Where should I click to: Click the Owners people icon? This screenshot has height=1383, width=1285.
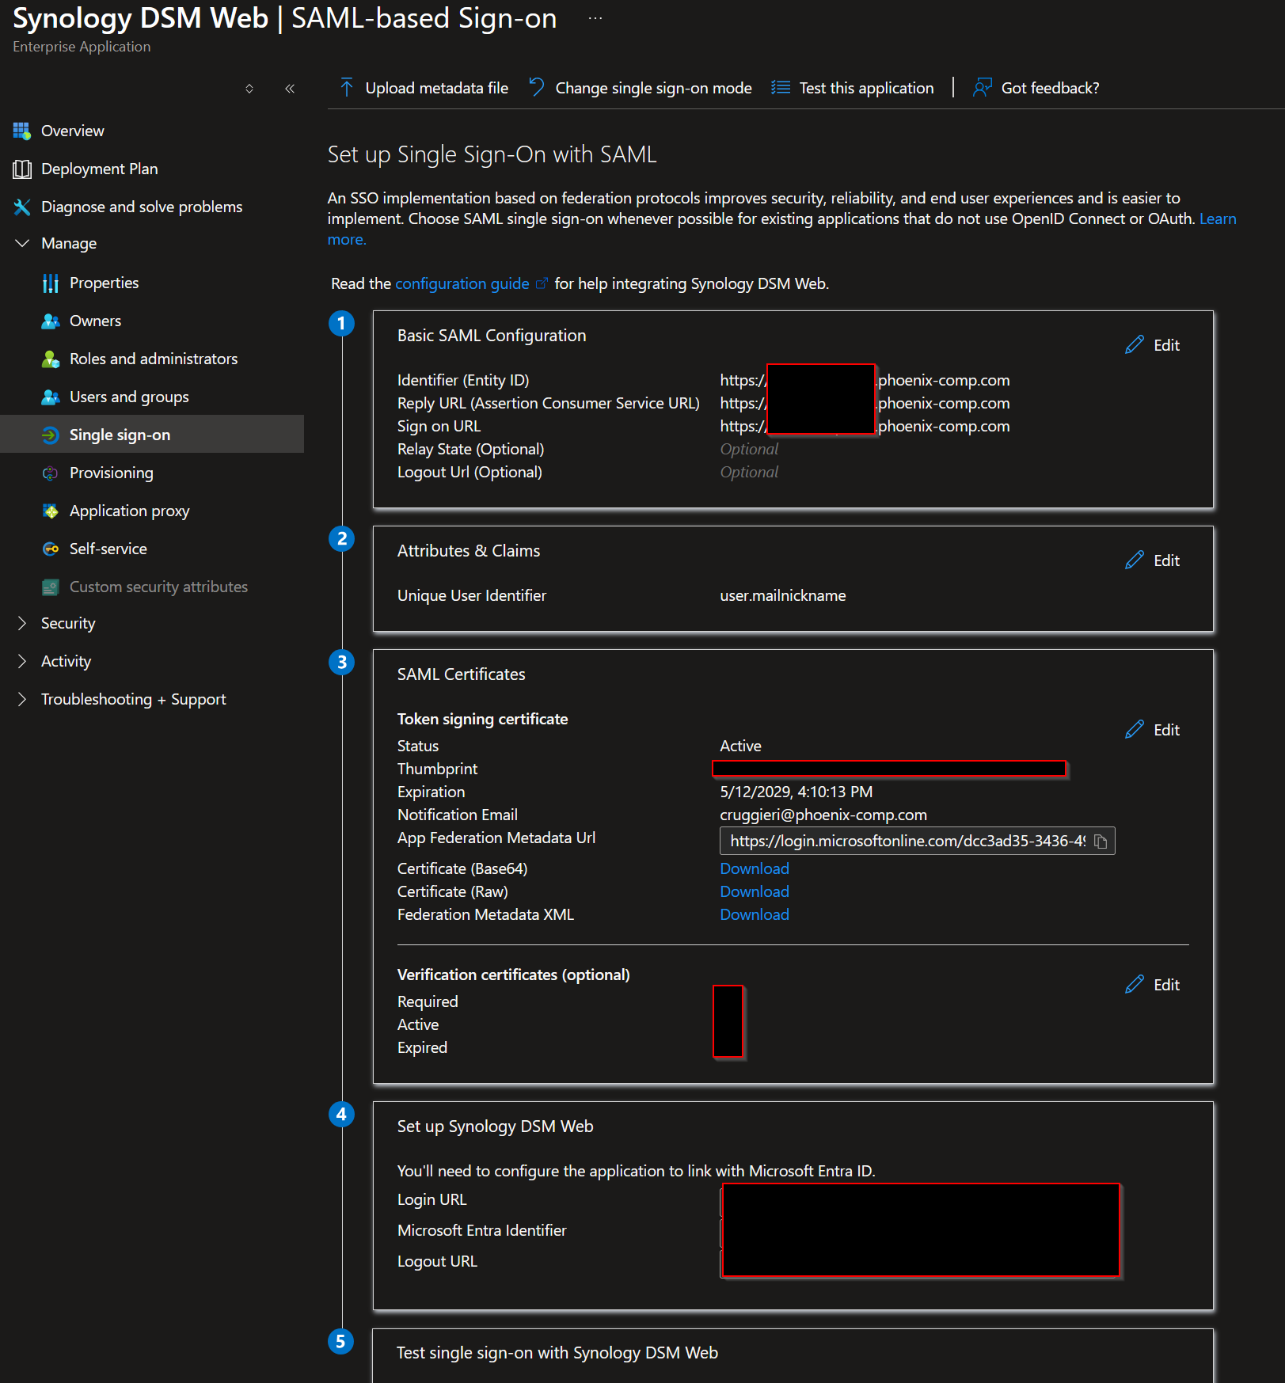tap(51, 321)
